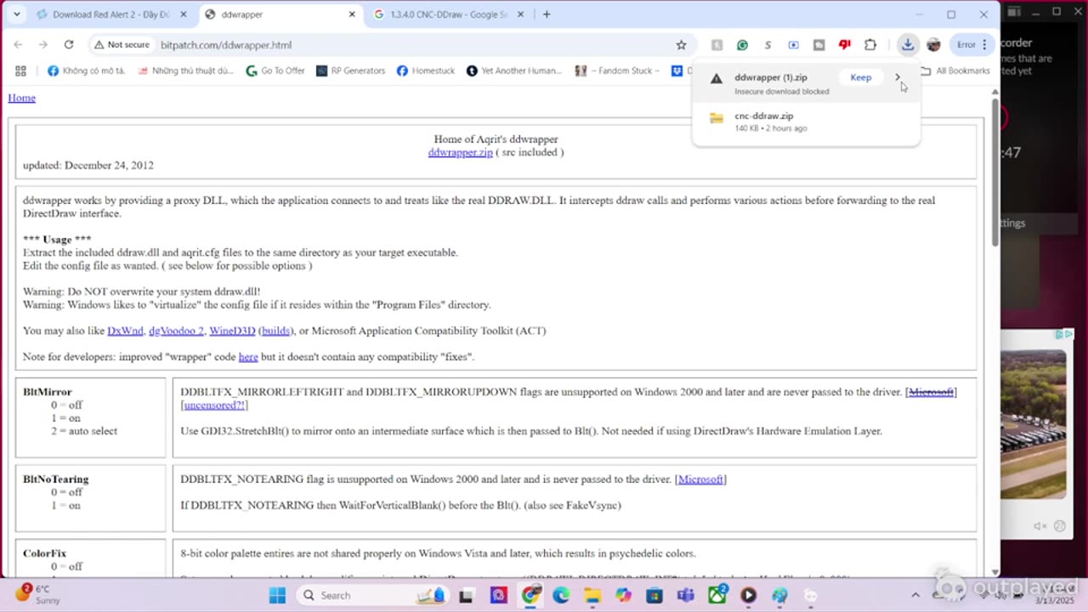Open the RP Generators bookmark
This screenshot has width=1088, height=612.
point(350,71)
